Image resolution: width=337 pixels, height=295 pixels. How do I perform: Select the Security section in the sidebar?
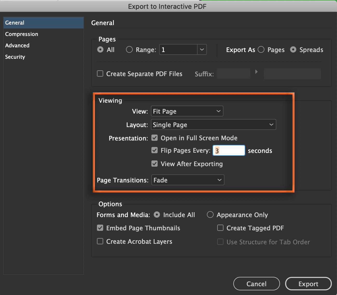tap(15, 57)
